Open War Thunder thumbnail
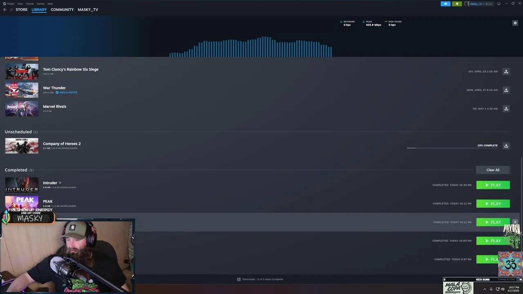Viewport: 523px width, 294px height. pyautogui.click(x=22, y=90)
